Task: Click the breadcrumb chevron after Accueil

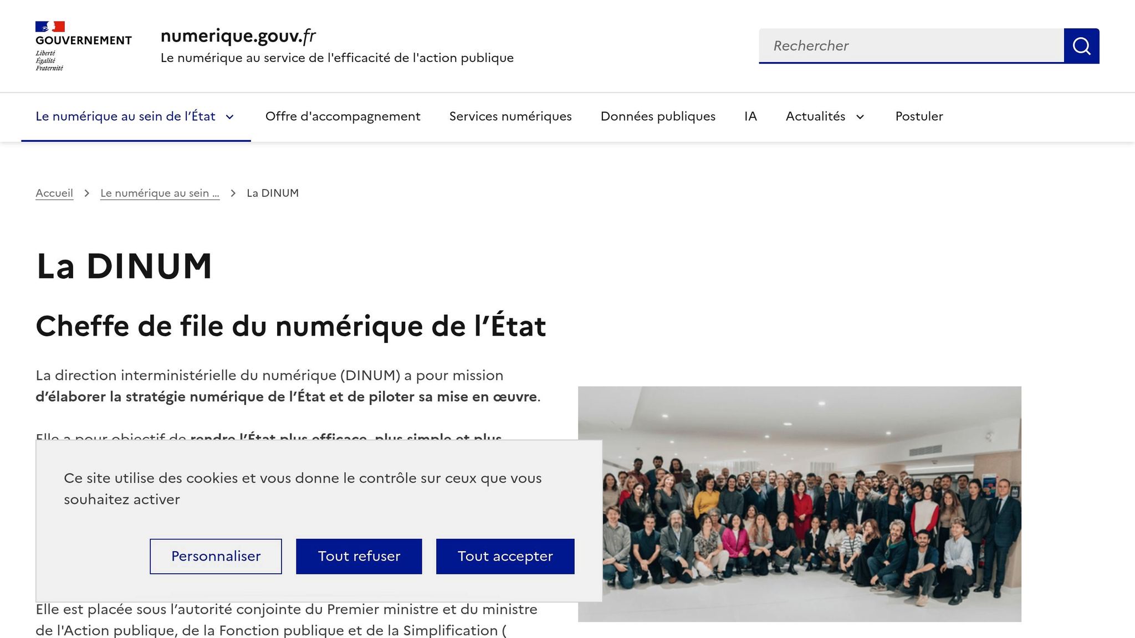Action: coord(87,193)
